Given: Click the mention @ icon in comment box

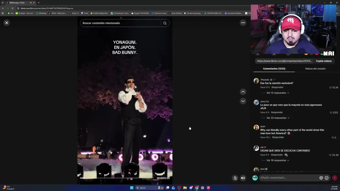Looking at the screenshot, I should [x=321, y=178].
